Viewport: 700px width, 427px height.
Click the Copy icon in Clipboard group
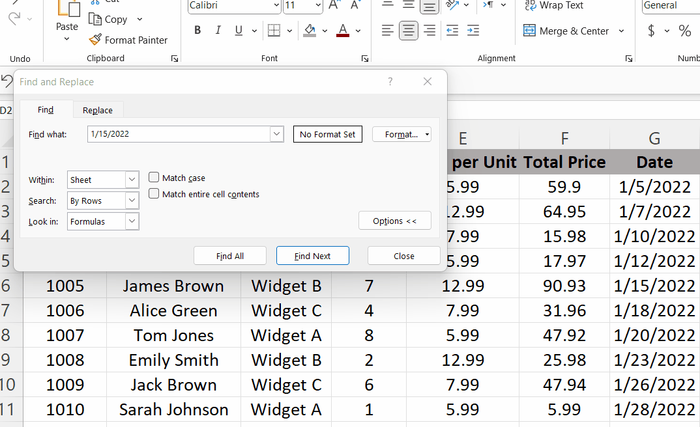[x=95, y=19]
